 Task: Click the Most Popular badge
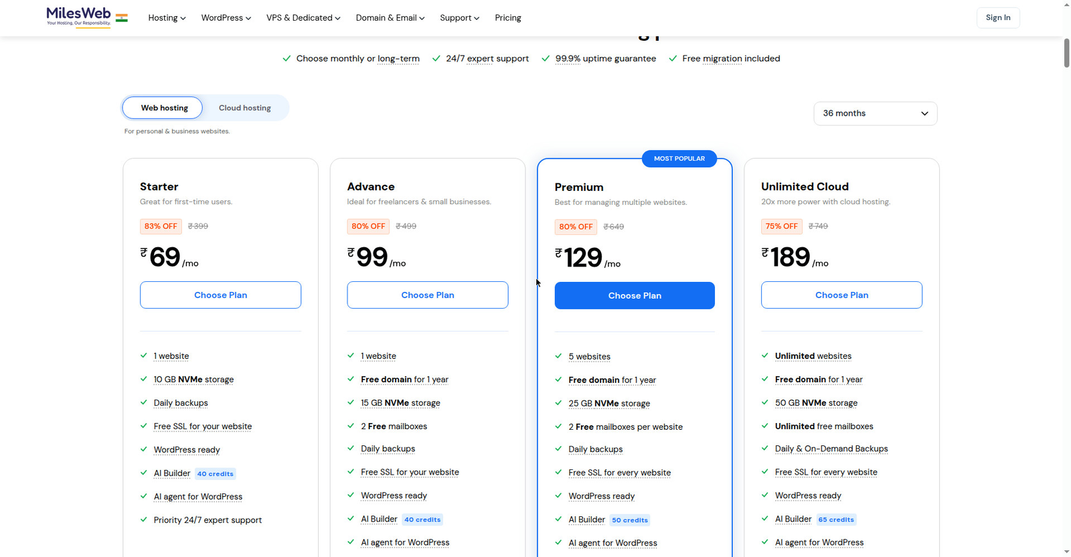[x=679, y=159]
